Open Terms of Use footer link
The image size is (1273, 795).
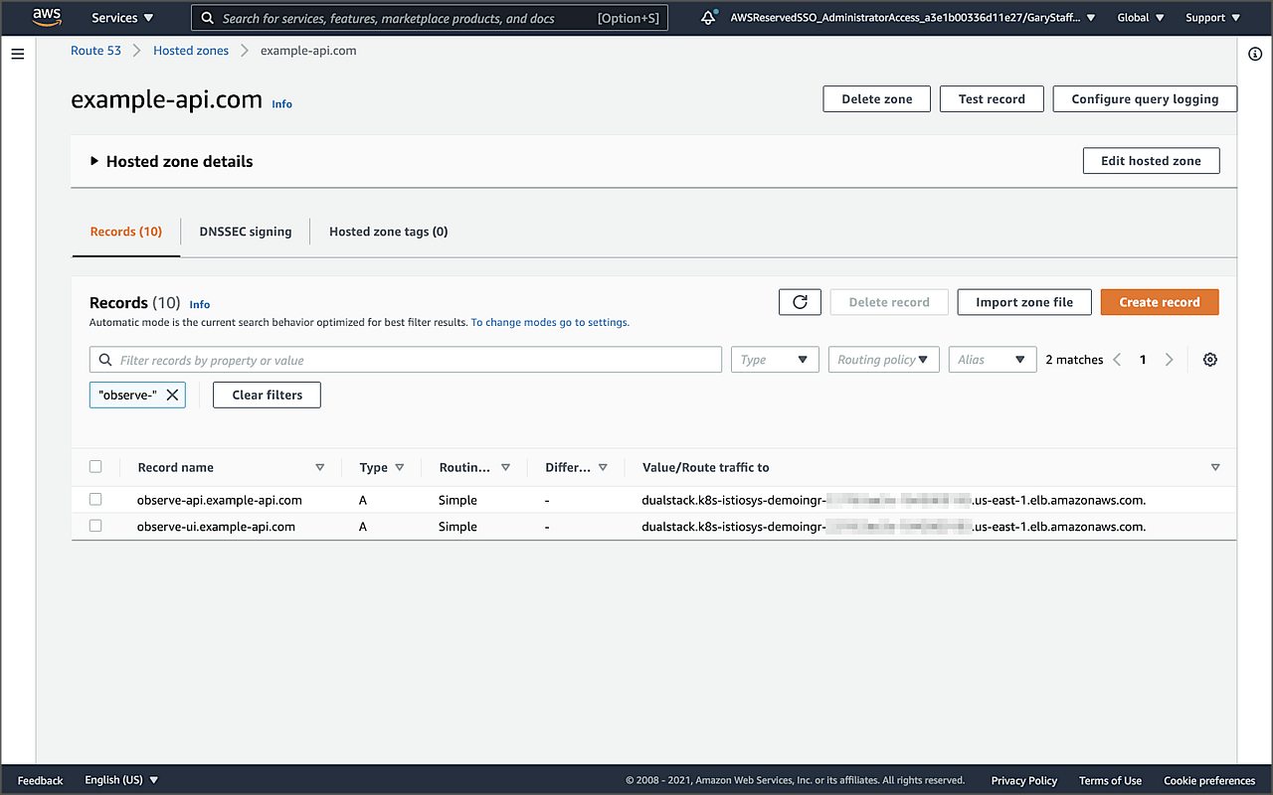1110,780
